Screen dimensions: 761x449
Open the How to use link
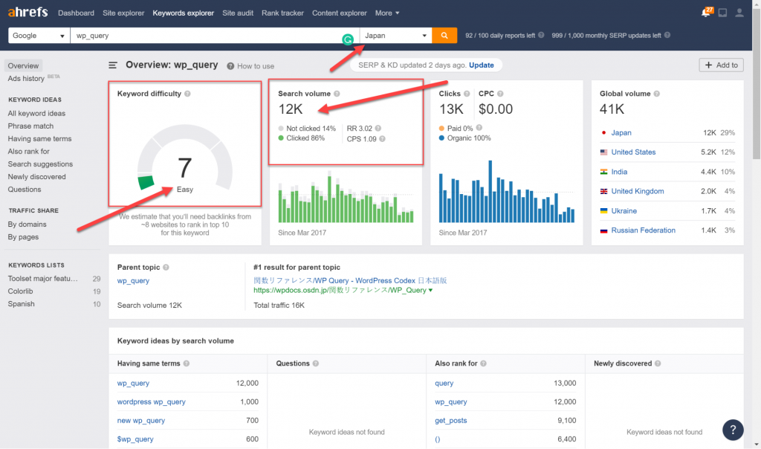(256, 66)
